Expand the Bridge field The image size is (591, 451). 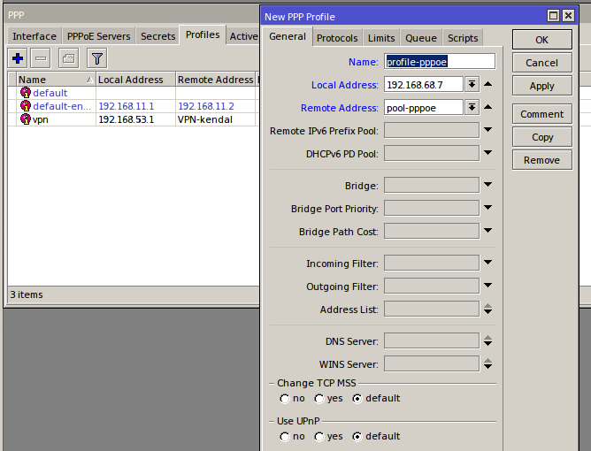coord(487,185)
